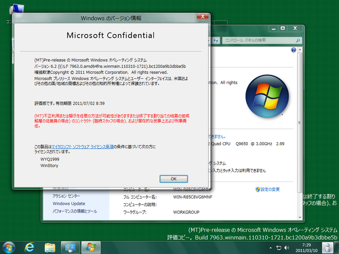Select the WORKGROUP value text
Screen dimensions: 339x254
coord(186,212)
